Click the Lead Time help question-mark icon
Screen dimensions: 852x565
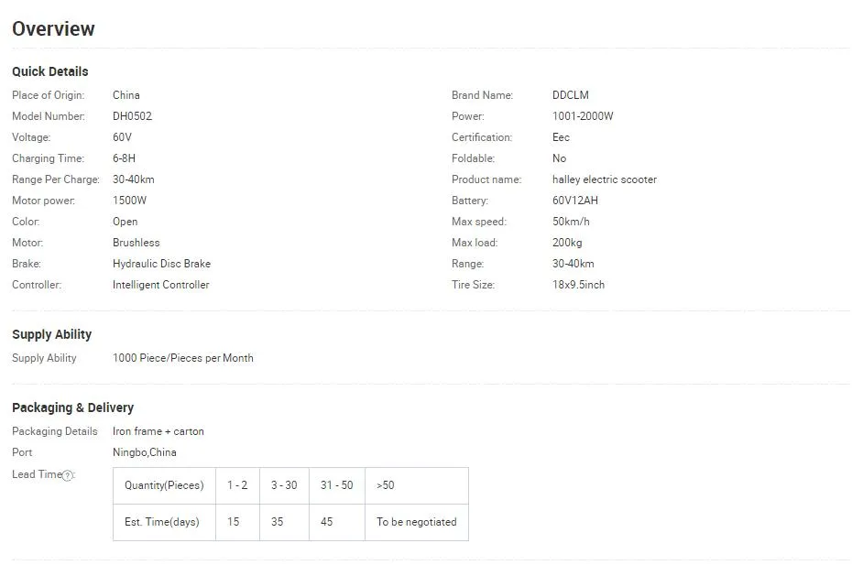click(x=68, y=475)
